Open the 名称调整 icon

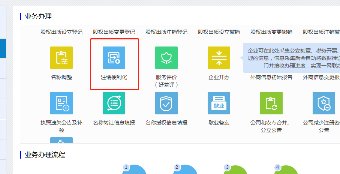pos(61,58)
